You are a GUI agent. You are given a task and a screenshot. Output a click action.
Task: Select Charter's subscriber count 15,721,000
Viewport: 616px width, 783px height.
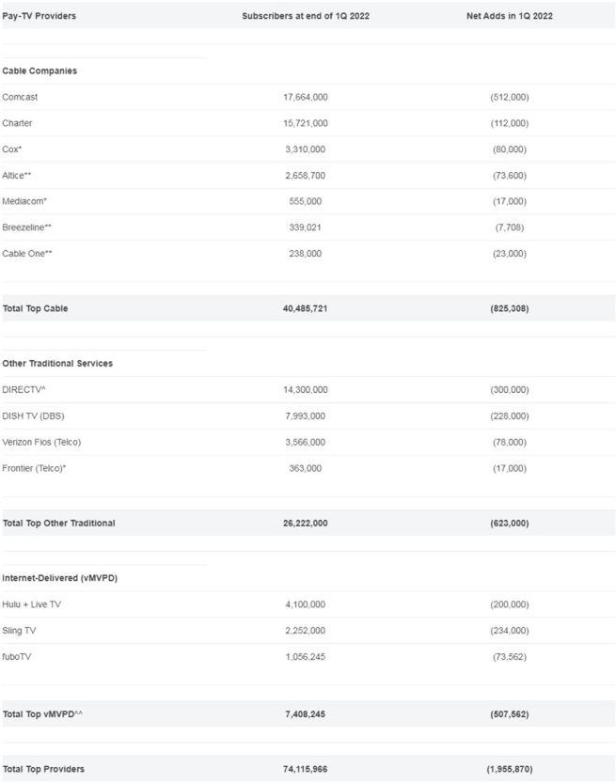[x=305, y=123]
